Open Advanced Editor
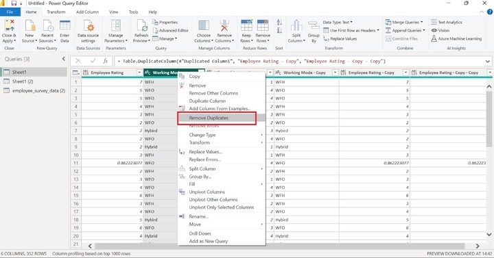 point(170,31)
